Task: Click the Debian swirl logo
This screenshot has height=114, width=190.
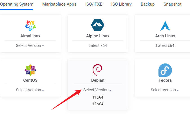Action: [98, 70]
